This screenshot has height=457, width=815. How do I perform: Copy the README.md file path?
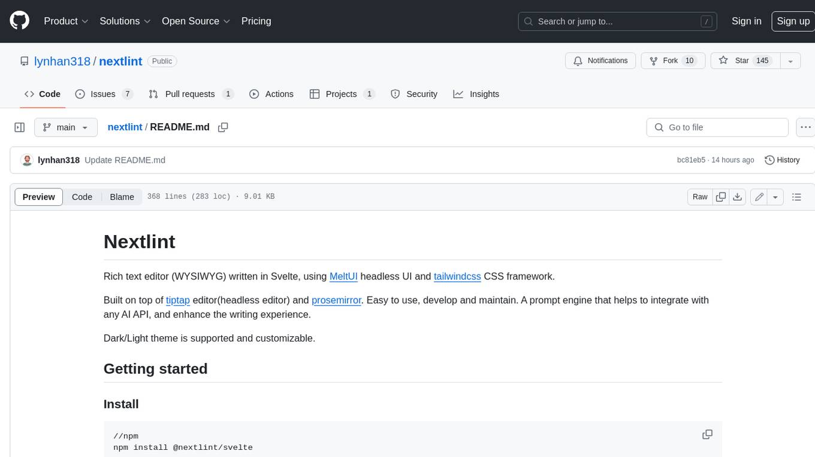[223, 127]
